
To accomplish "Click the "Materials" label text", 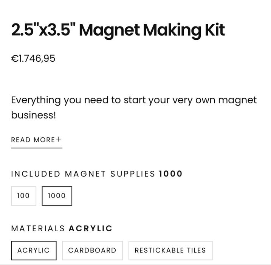I will [38, 229].
